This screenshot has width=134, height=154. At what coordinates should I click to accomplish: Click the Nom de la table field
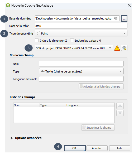point(81,26)
